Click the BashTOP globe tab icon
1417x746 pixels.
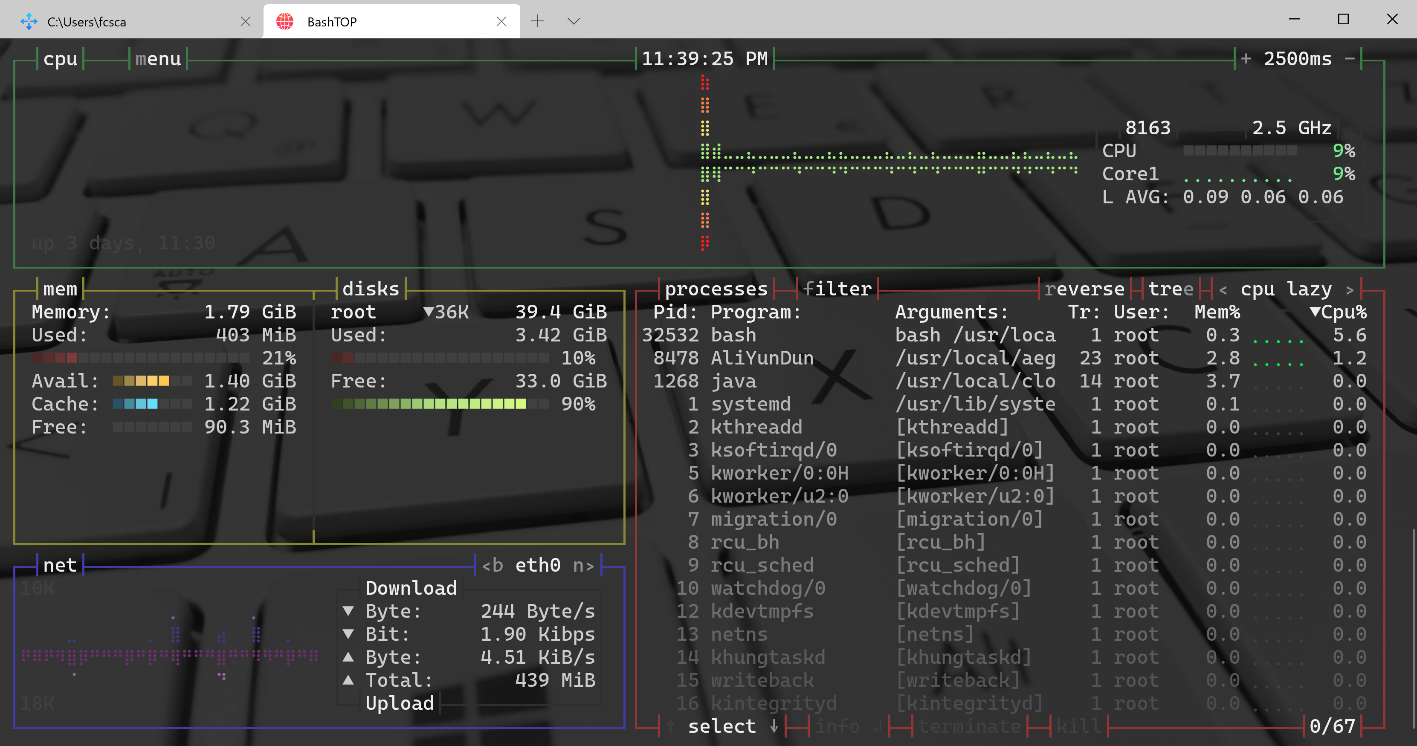pos(285,21)
